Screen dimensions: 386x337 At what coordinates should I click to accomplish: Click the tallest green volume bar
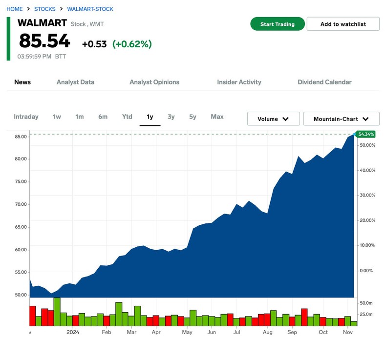[x=57, y=312]
